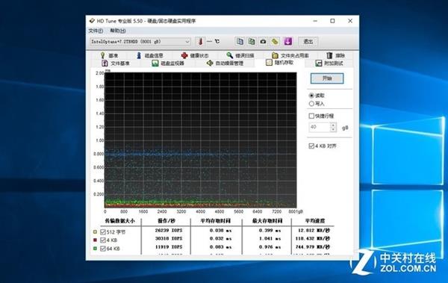Toggle the 4 KB 对齐 alignment checkbox

[x=311, y=146]
